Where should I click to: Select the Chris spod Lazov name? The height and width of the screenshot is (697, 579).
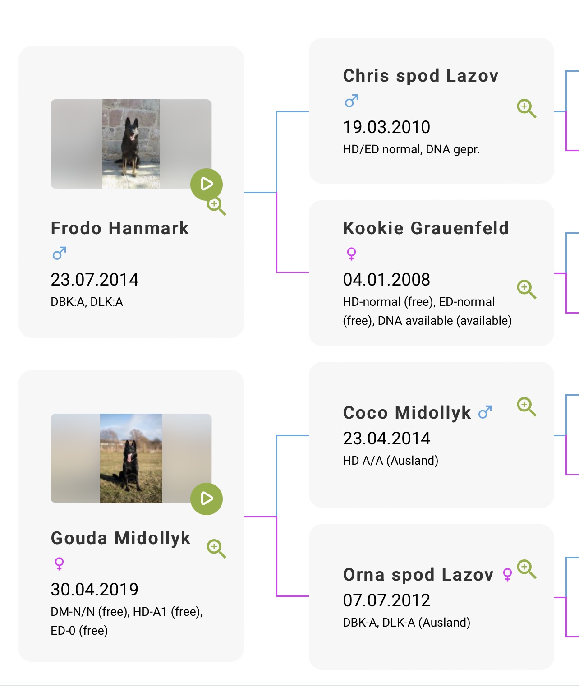pyautogui.click(x=420, y=76)
